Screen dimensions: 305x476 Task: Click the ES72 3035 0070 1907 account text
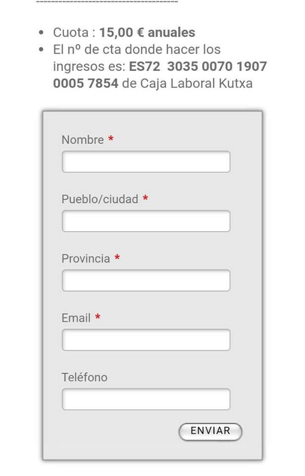coord(198,66)
